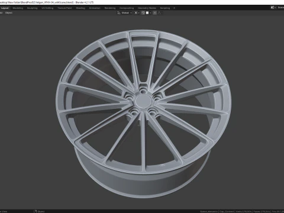The width and height of the screenshot is (284, 213).
Task: Toggle snapping magnet icon
Action: tap(143, 13)
